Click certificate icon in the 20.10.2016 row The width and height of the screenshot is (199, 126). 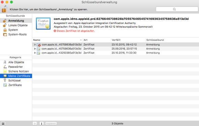(x=38, y=53)
